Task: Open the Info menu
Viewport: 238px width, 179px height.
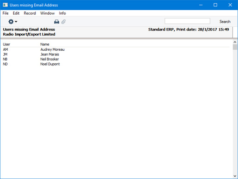Action: click(62, 13)
